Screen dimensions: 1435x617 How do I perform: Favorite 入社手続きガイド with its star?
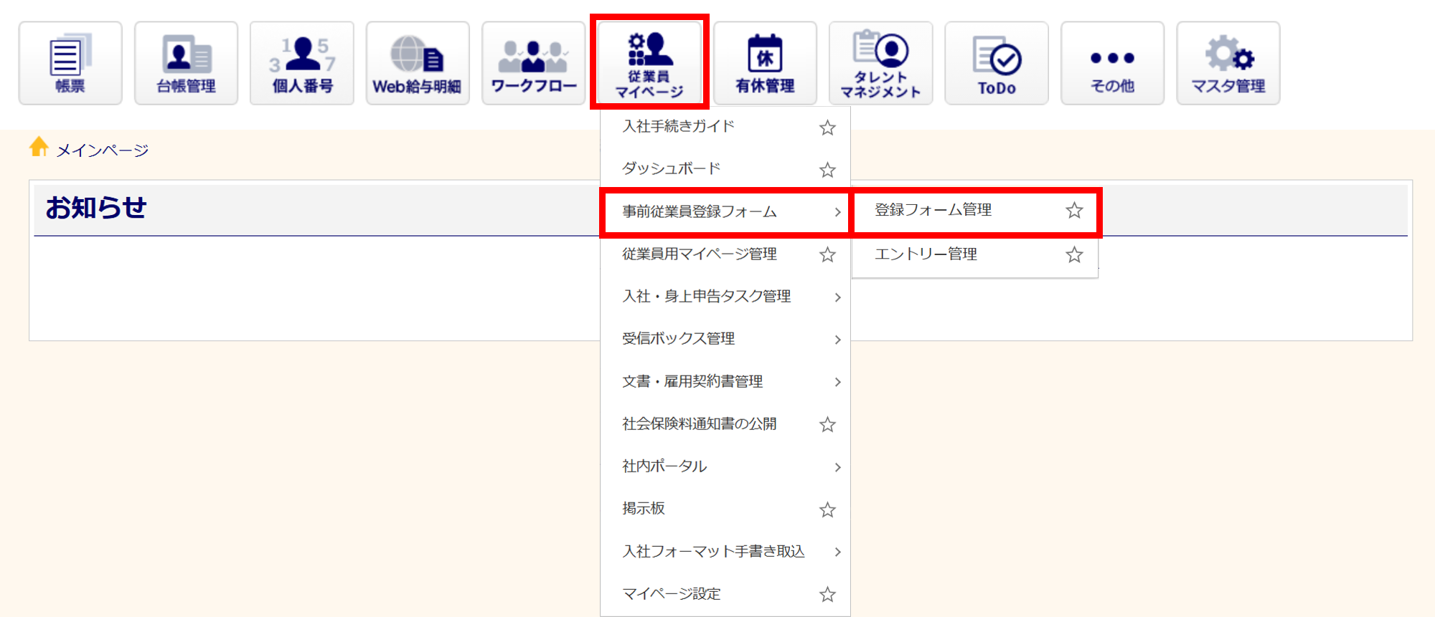coord(827,128)
